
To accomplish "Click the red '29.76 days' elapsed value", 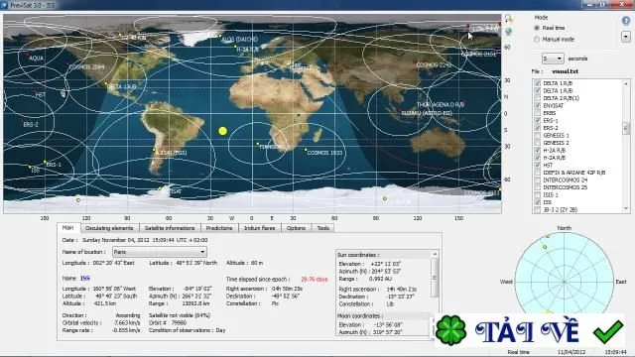I will pyautogui.click(x=315, y=280).
